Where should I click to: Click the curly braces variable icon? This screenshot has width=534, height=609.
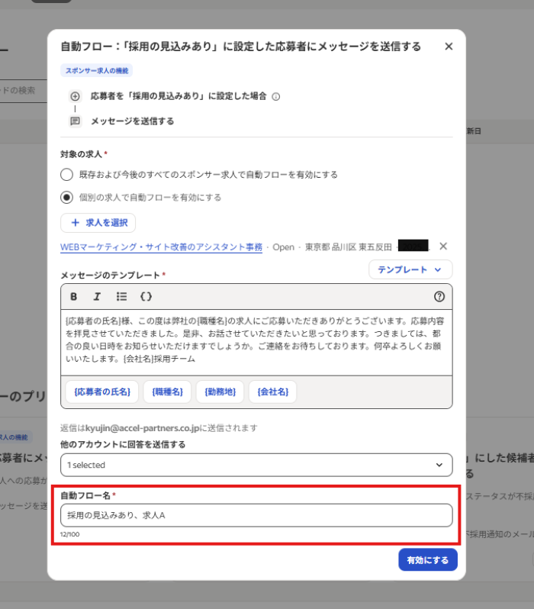pyautogui.click(x=146, y=296)
